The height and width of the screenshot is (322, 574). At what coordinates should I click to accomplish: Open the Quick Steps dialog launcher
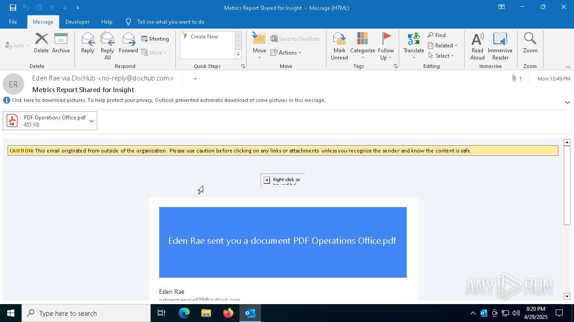tap(243, 66)
